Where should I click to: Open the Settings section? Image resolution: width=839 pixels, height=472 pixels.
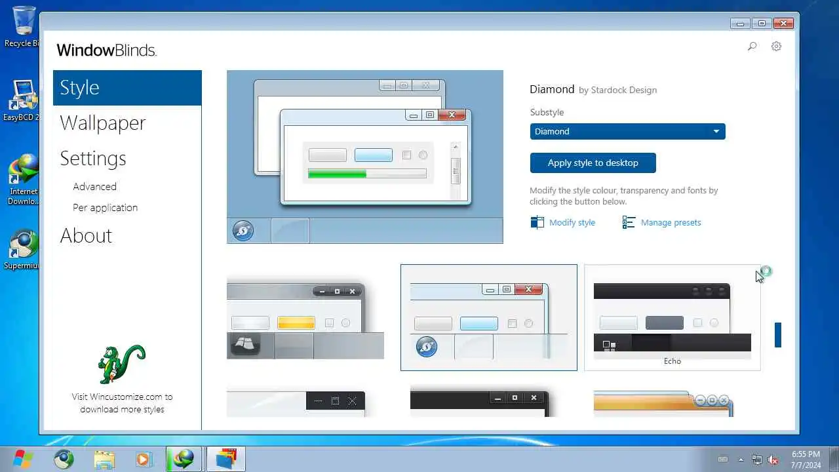(x=93, y=159)
